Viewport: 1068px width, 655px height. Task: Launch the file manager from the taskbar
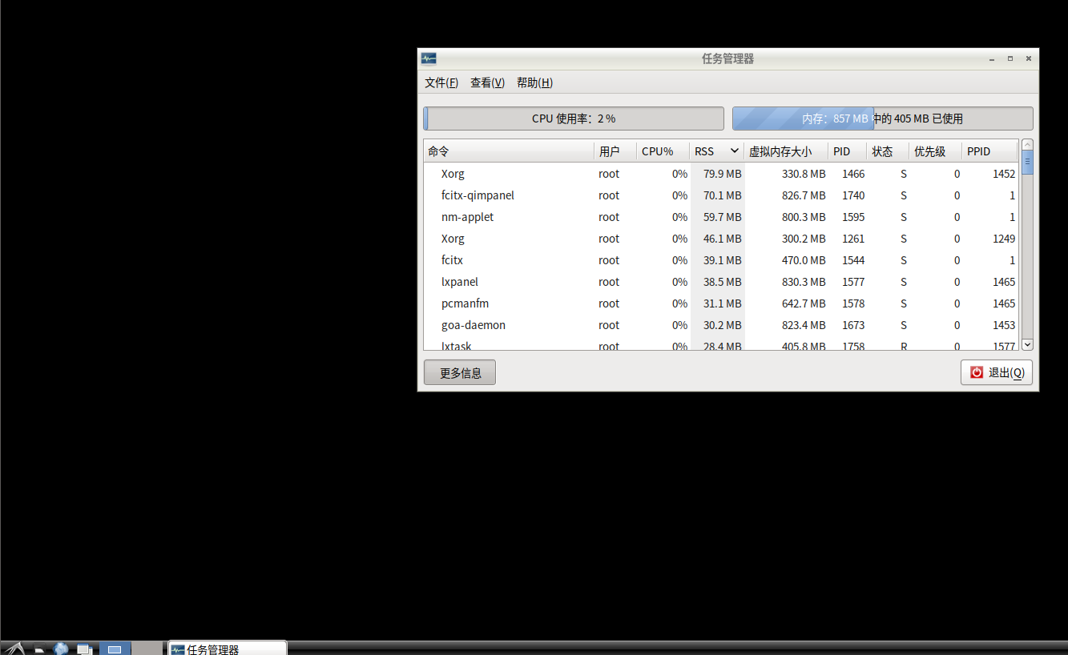(38, 649)
